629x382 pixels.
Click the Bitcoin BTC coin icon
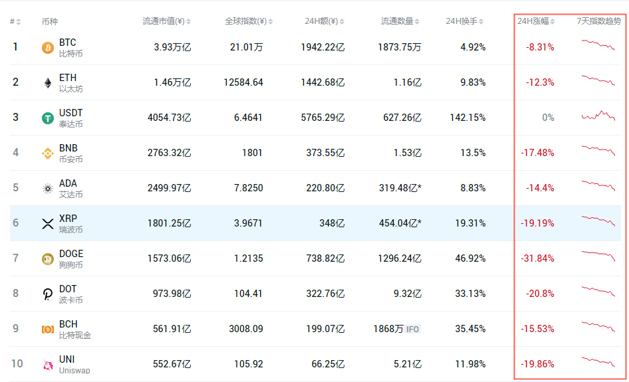pyautogui.click(x=48, y=48)
